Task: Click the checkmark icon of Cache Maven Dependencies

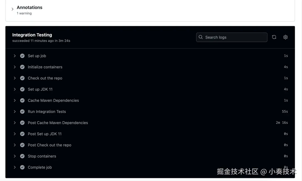Action: point(22,100)
